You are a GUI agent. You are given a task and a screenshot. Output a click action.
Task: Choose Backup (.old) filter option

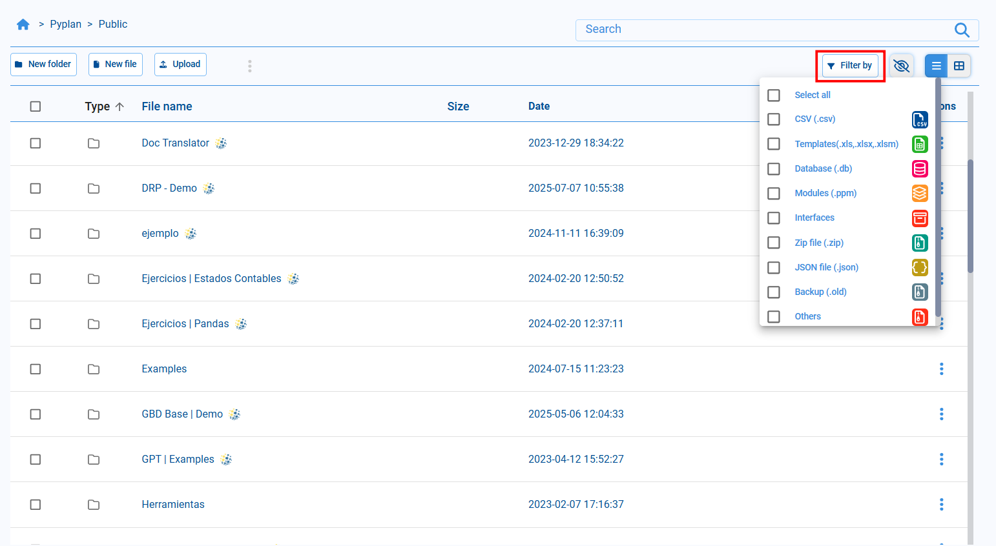(820, 292)
